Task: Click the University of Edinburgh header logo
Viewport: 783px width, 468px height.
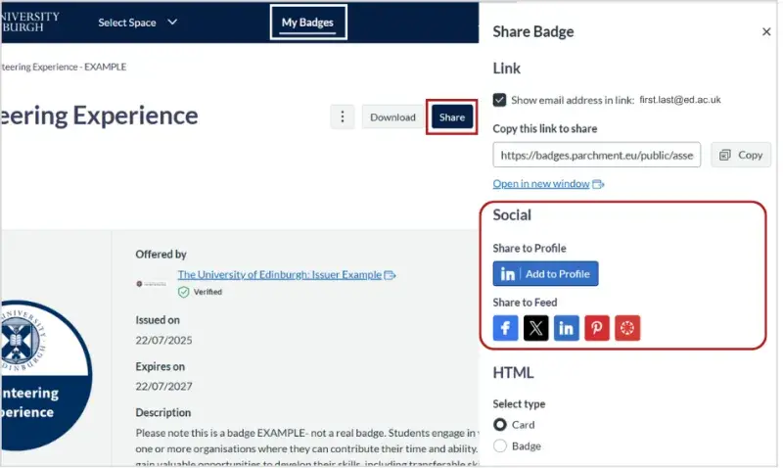Action: 30,22
